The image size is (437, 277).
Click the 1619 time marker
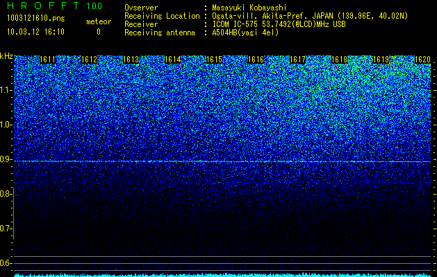(381, 60)
